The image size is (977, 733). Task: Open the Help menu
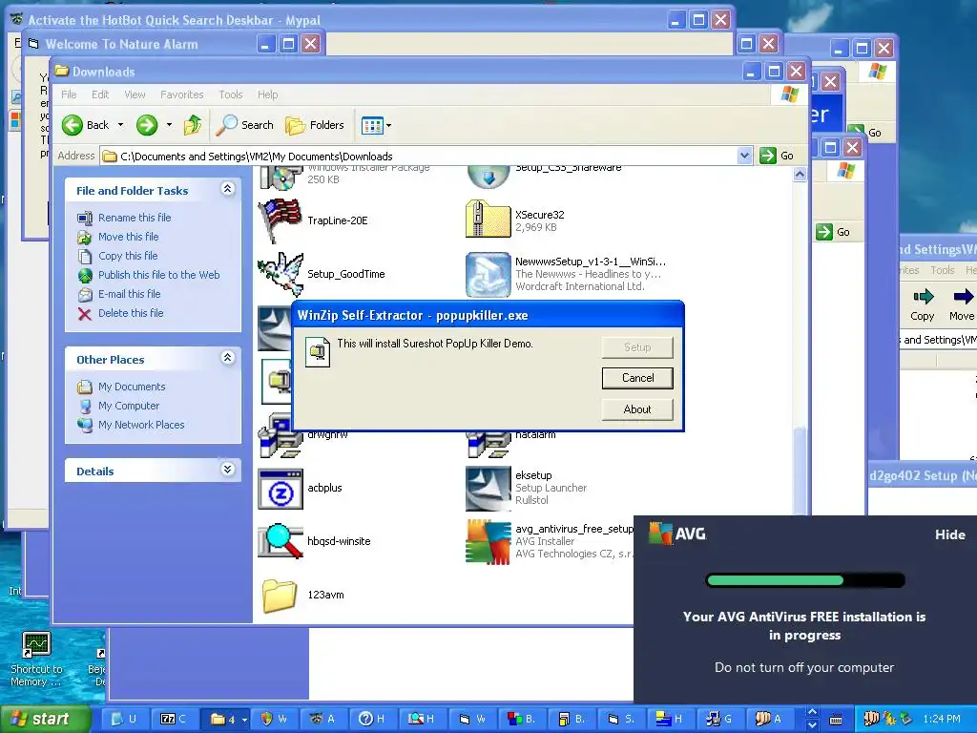[x=267, y=94]
